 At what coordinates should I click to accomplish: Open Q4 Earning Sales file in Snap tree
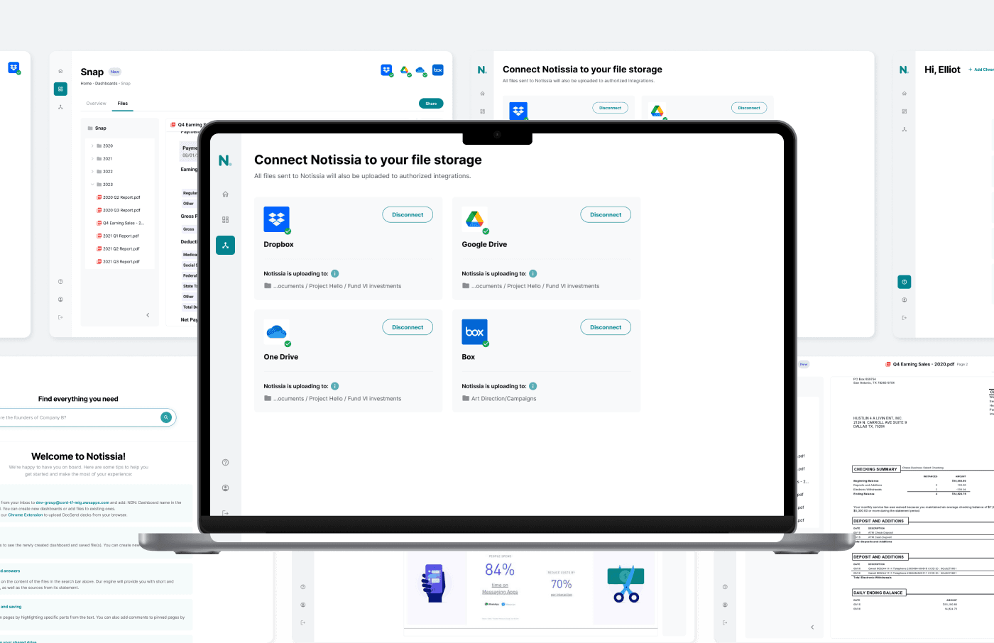point(120,223)
